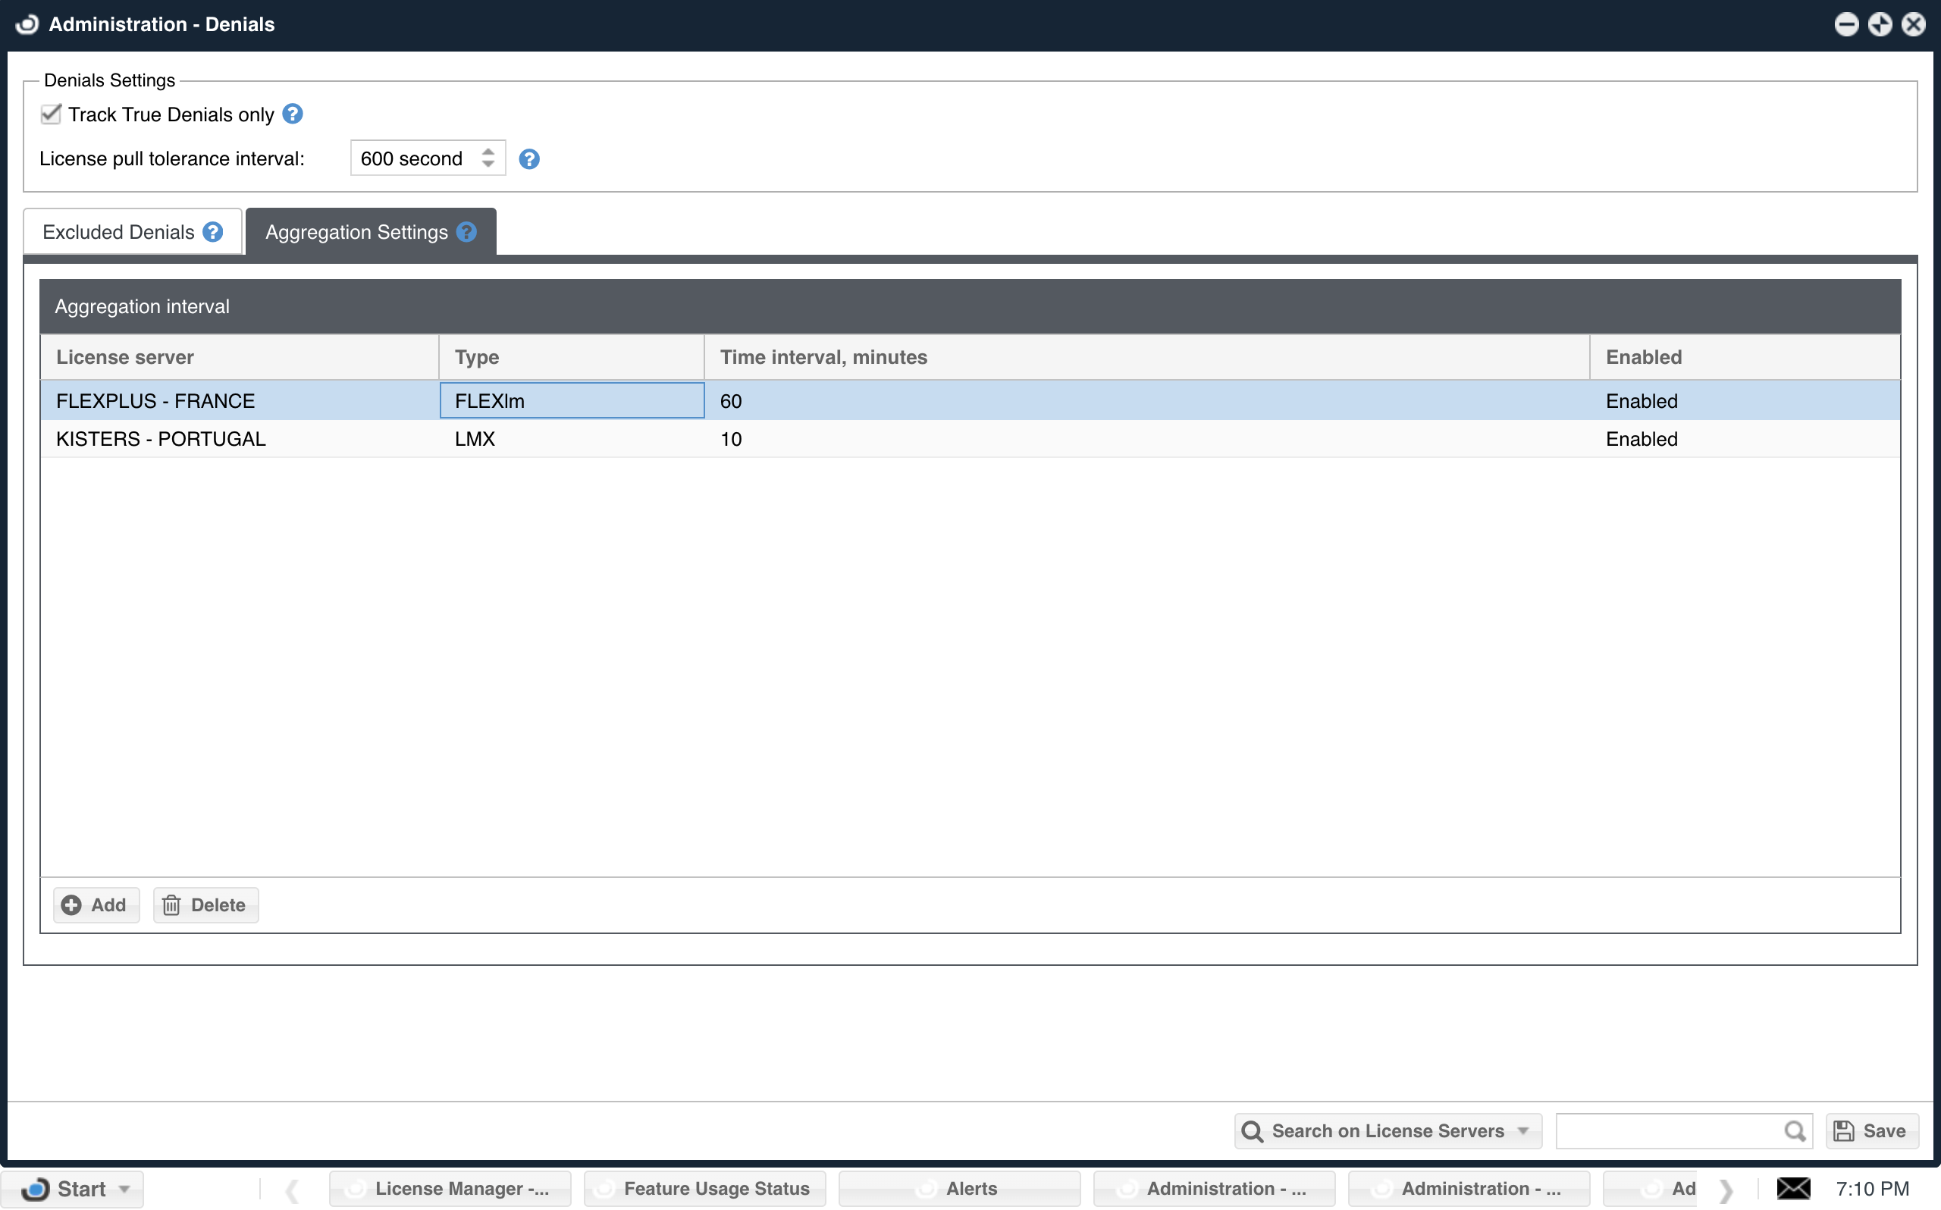Open the mail envelope icon in taskbar
This screenshot has width=1941, height=1210.
click(x=1793, y=1189)
